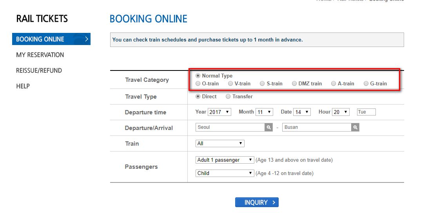The width and height of the screenshot is (428, 213).
Task: Click the Busan station search magnifier icon
Action: [355, 127]
